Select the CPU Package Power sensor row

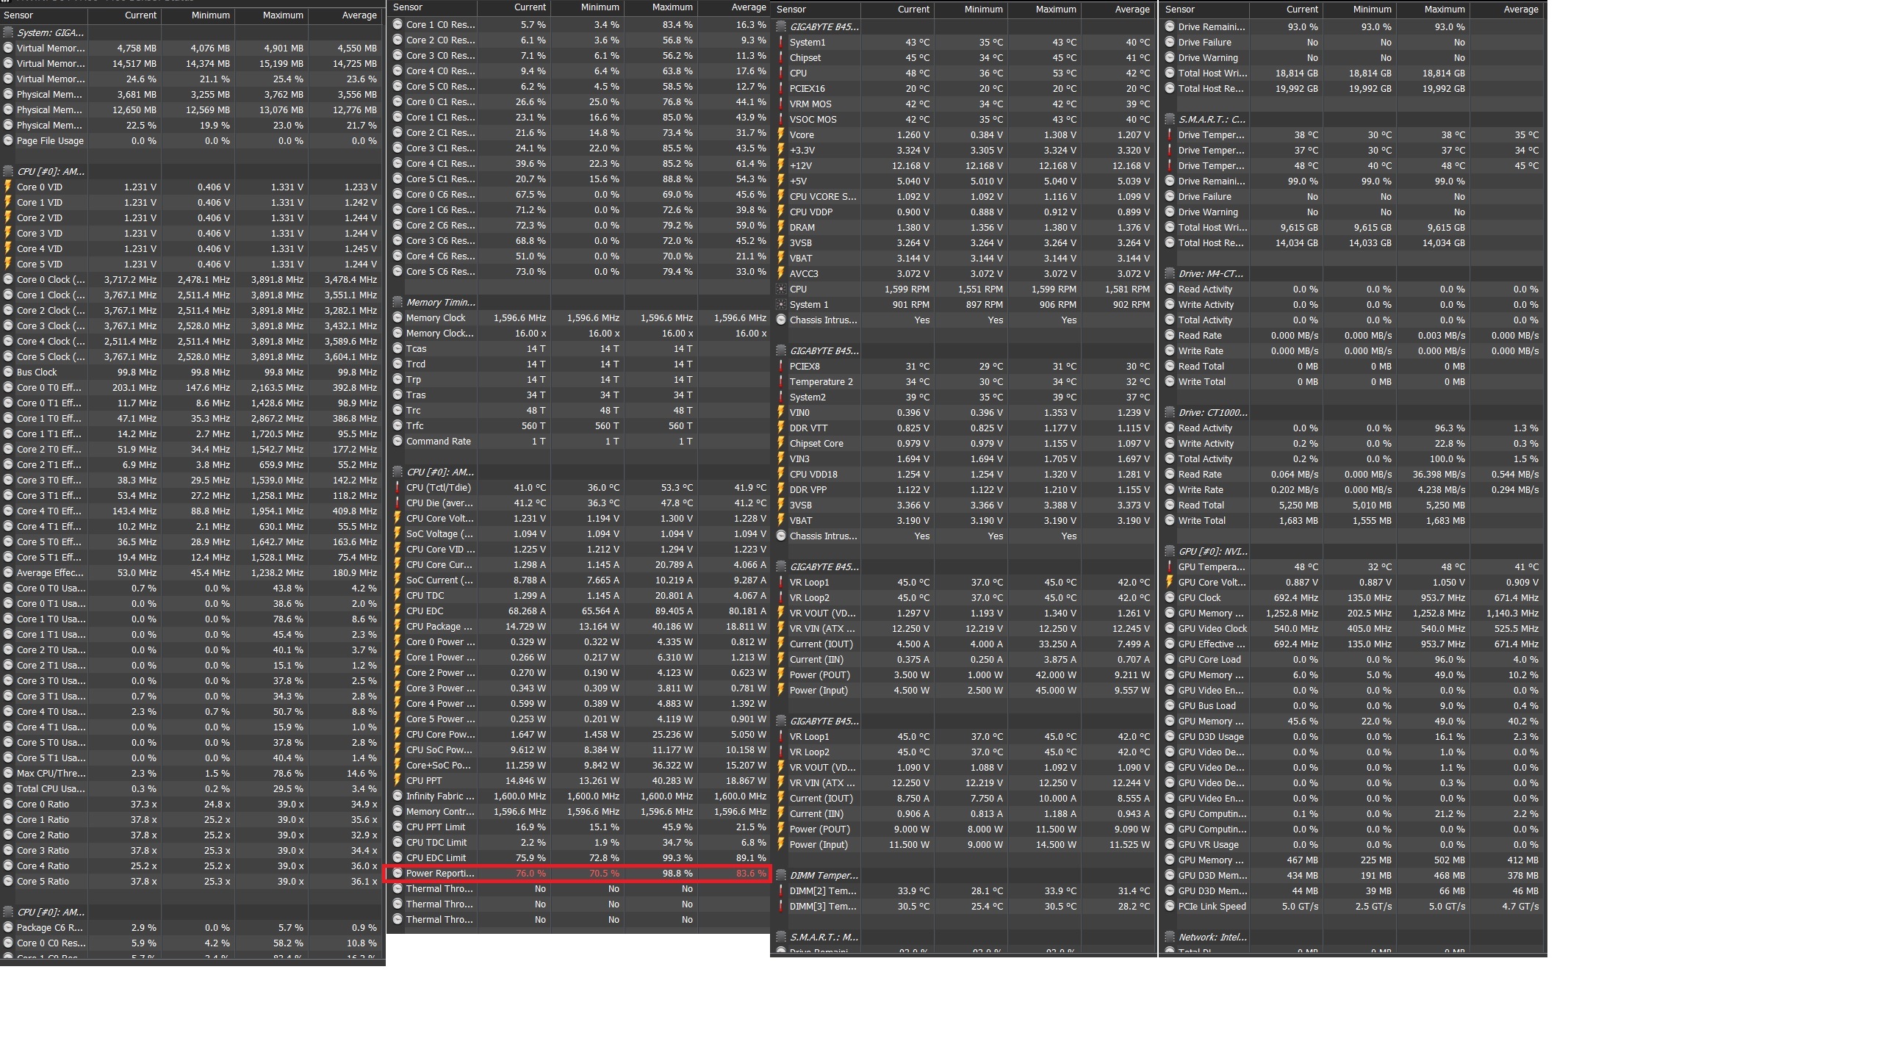(577, 626)
